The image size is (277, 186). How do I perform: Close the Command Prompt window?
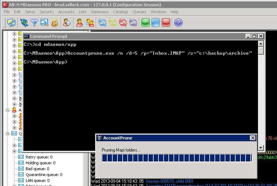click(261, 36)
